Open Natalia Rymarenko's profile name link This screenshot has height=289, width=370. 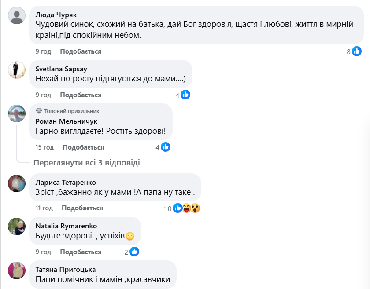coord(66,226)
